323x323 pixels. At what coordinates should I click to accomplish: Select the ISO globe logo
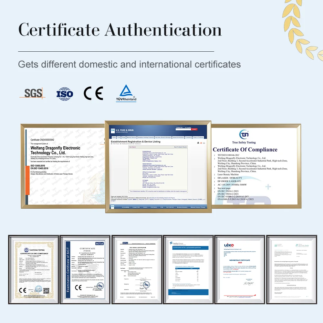[65, 93]
